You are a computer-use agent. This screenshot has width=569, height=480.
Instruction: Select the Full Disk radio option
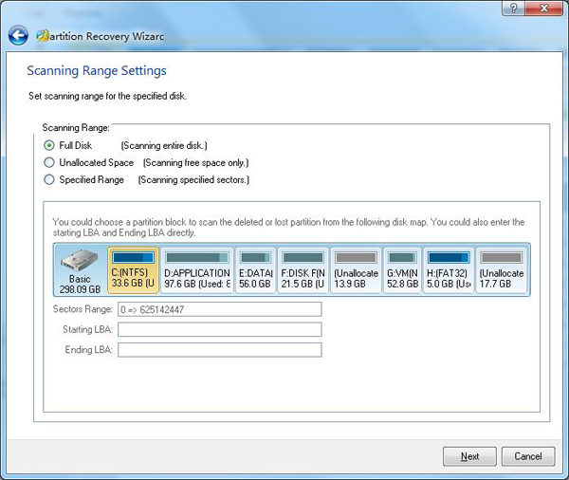(49, 145)
